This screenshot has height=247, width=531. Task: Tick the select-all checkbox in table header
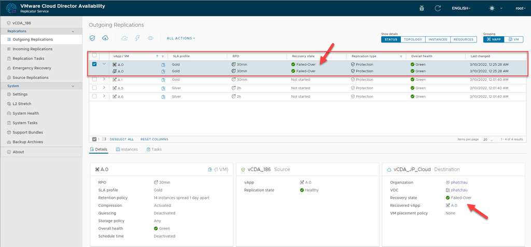[x=94, y=56]
